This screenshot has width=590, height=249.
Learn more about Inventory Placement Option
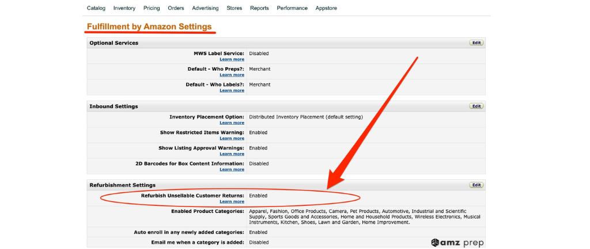pyautogui.click(x=232, y=123)
